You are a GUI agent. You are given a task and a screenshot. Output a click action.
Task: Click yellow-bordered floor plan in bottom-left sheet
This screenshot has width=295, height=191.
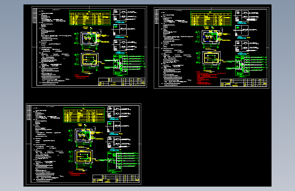tap(84, 157)
